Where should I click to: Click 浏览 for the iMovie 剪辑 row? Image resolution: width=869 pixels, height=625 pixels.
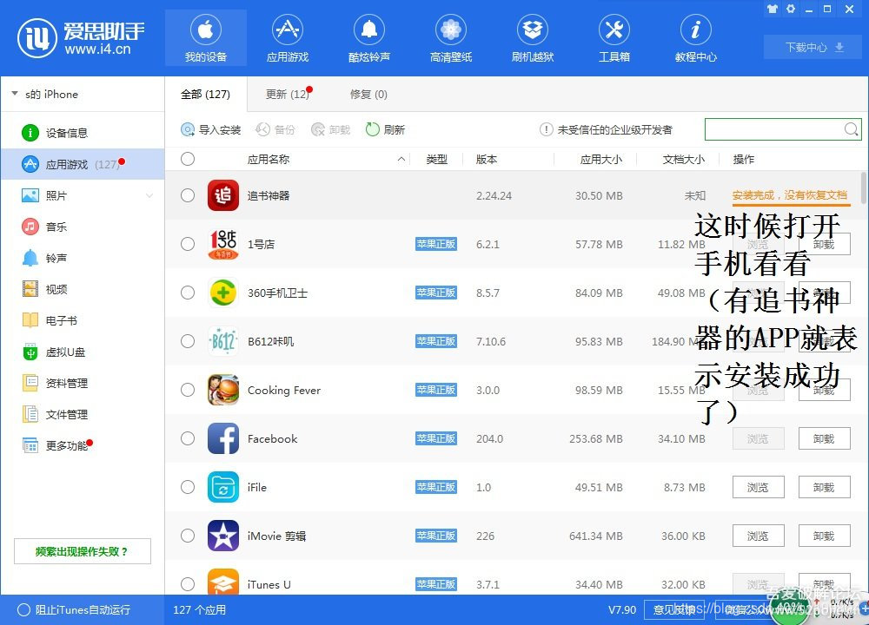click(x=758, y=536)
